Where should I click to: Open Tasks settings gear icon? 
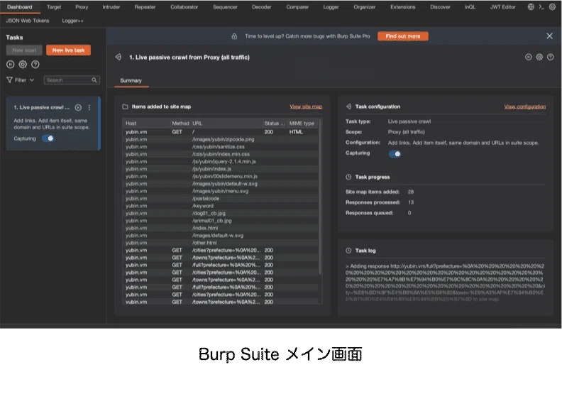(x=23, y=65)
